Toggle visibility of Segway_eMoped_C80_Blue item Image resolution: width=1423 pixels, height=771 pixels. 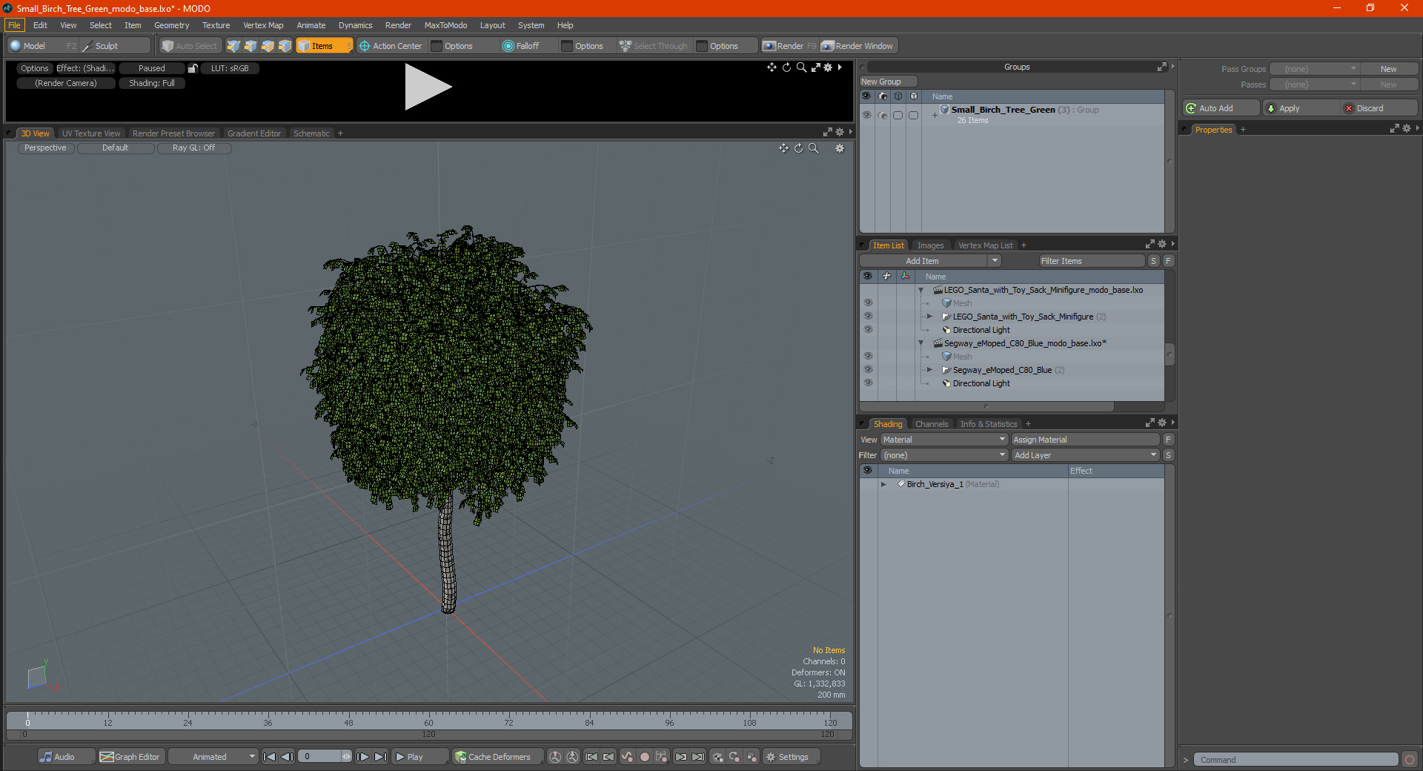(868, 370)
